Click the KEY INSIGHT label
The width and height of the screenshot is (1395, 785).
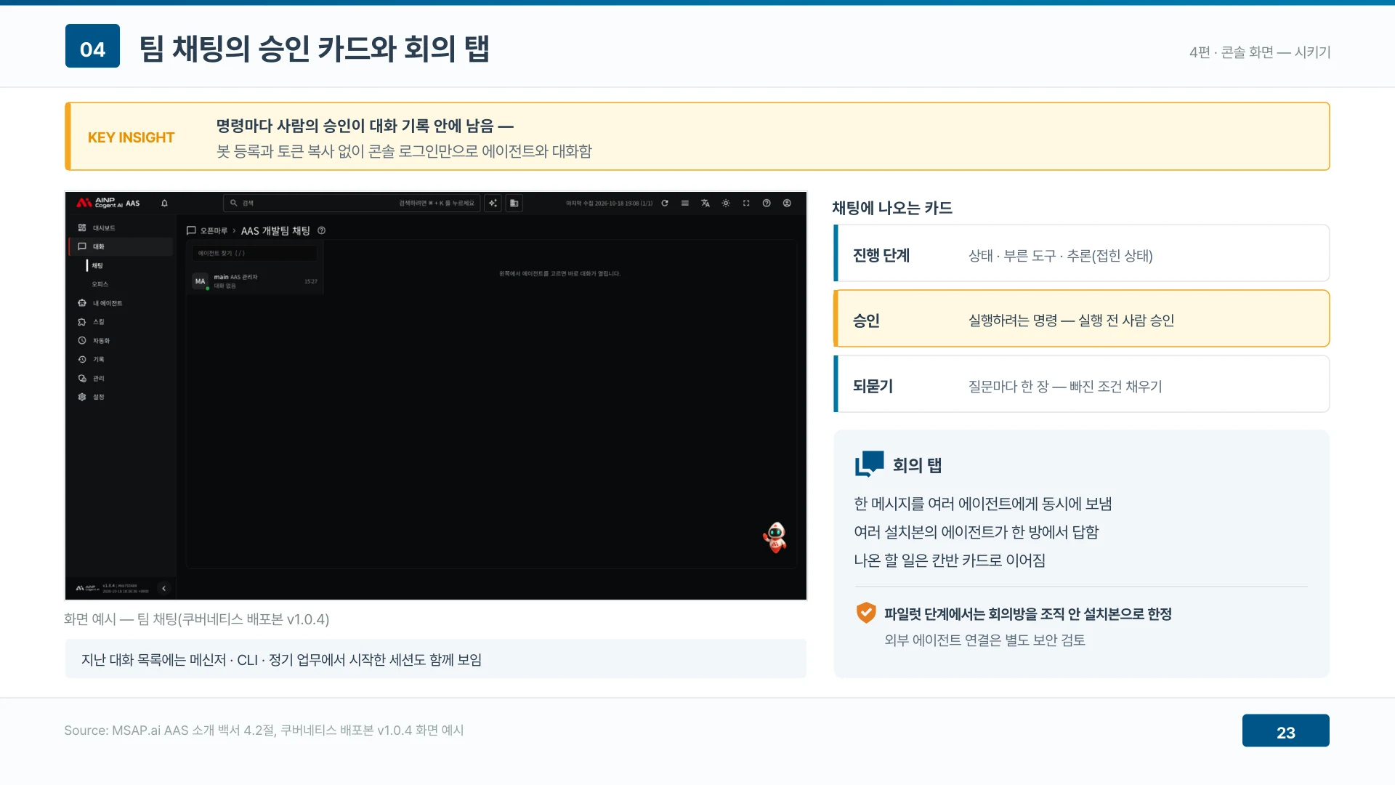[131, 137]
